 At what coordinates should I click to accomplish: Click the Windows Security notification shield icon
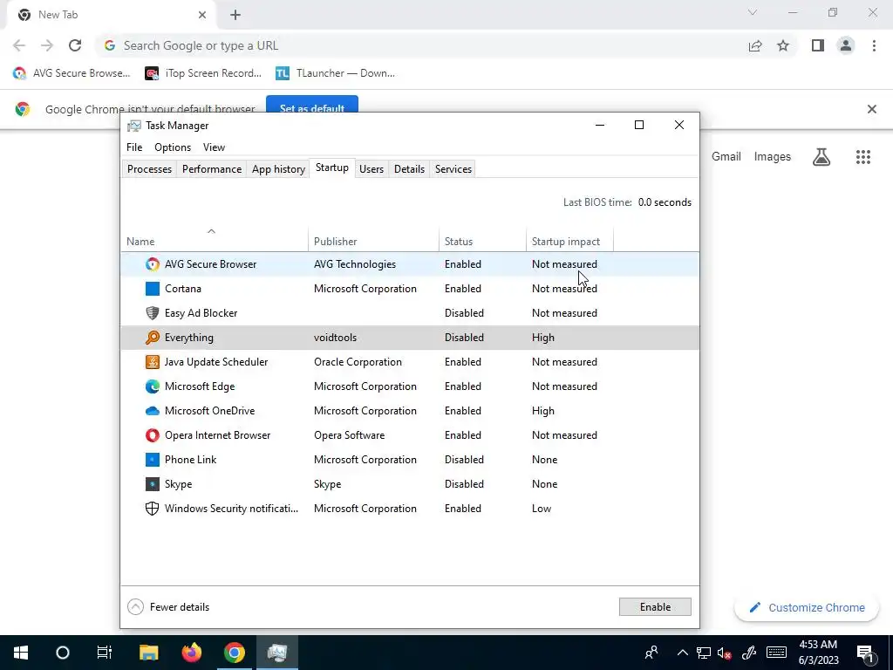click(x=152, y=509)
